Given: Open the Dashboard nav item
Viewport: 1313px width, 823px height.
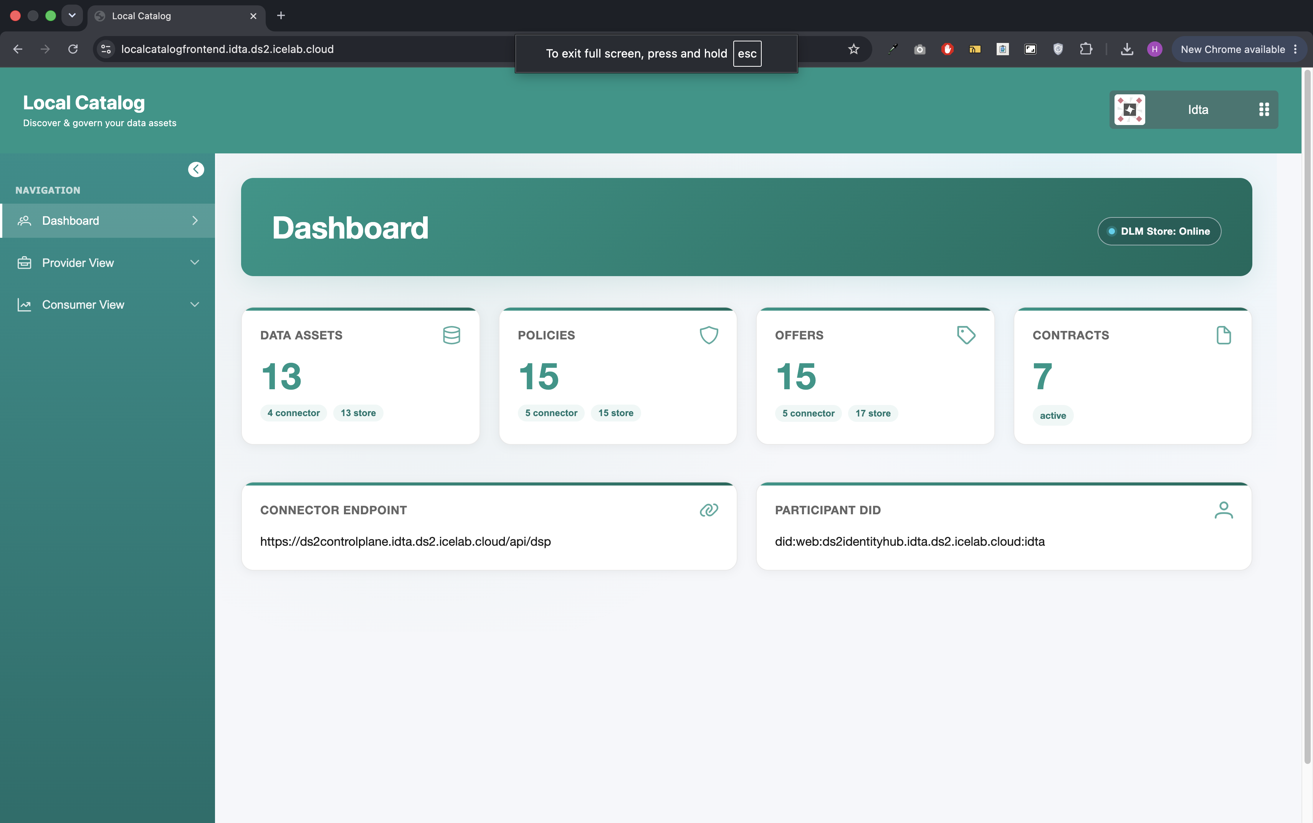Looking at the screenshot, I should (x=108, y=221).
